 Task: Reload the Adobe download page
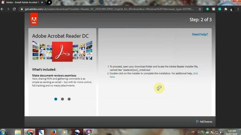click(14, 9)
